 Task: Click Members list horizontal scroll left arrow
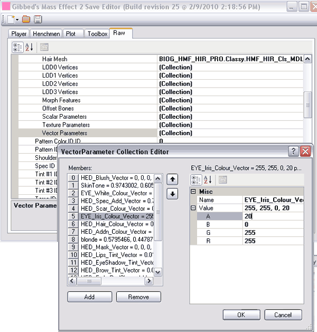(x=72, y=281)
